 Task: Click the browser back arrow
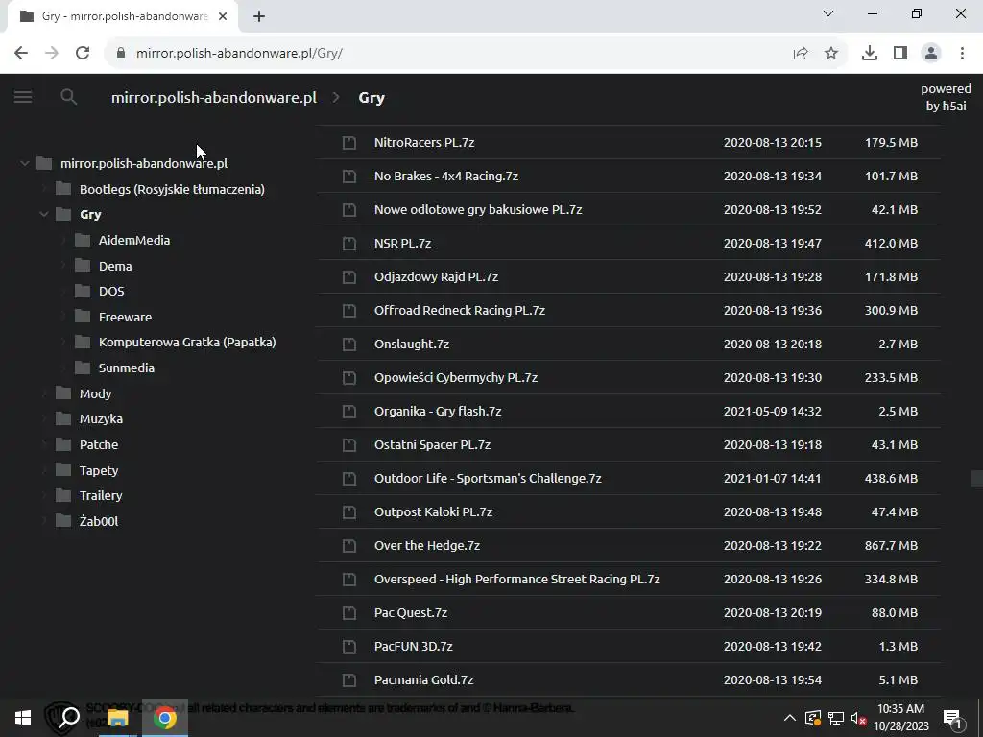pyautogui.click(x=21, y=54)
